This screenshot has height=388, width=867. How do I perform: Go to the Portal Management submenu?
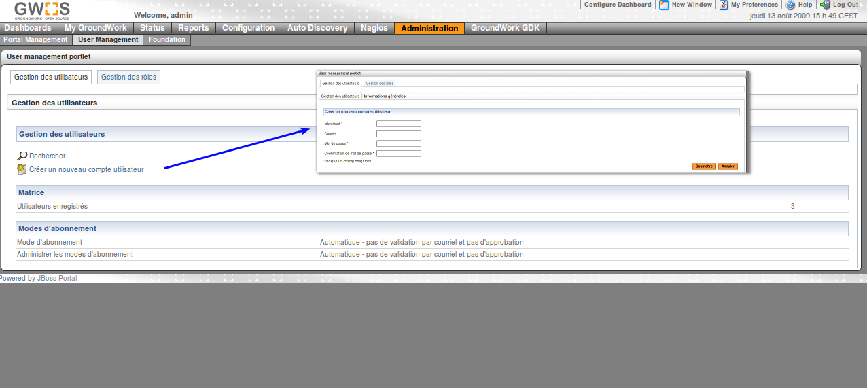35,40
